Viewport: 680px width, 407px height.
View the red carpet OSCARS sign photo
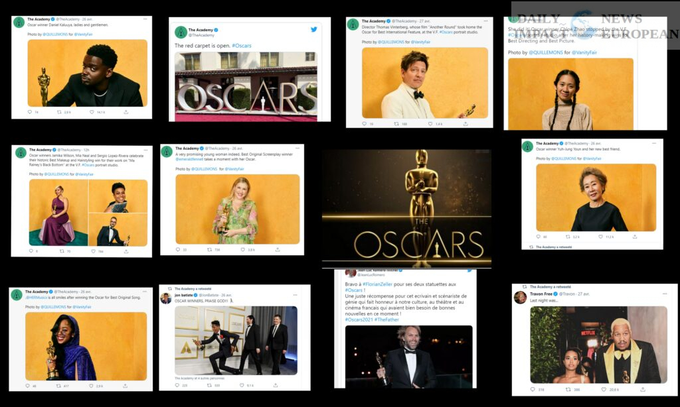(246, 86)
